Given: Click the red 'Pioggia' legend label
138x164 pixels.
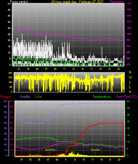Looking at the screenshot, I should [x=5, y=97].
